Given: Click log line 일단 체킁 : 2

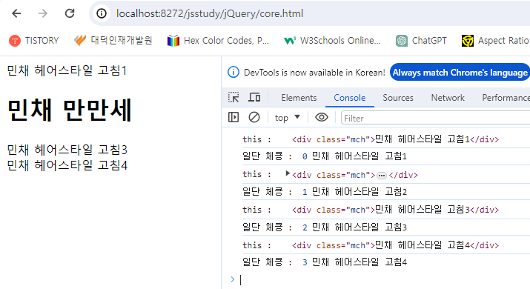Looking at the screenshot, I should (325, 227).
